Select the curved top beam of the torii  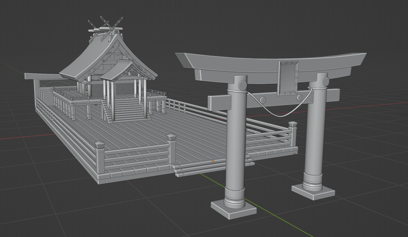tap(270, 63)
